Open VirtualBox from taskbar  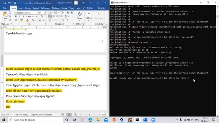(122, 120)
